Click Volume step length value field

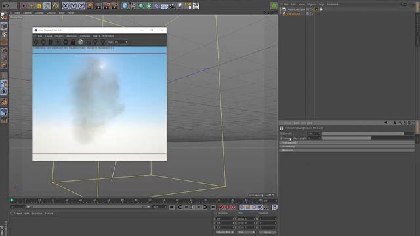[x=314, y=138]
